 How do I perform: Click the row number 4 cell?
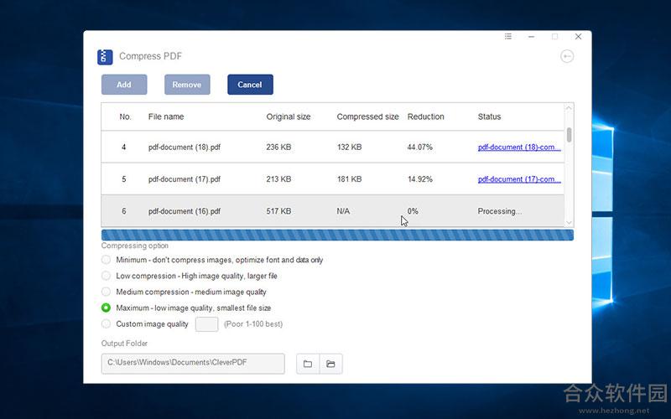[123, 147]
